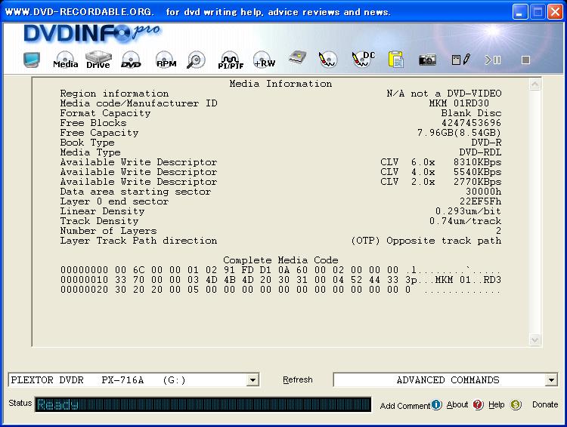Select the MKM 01RD30 media code value
Screen dimensions: 567x427
[x=459, y=103]
